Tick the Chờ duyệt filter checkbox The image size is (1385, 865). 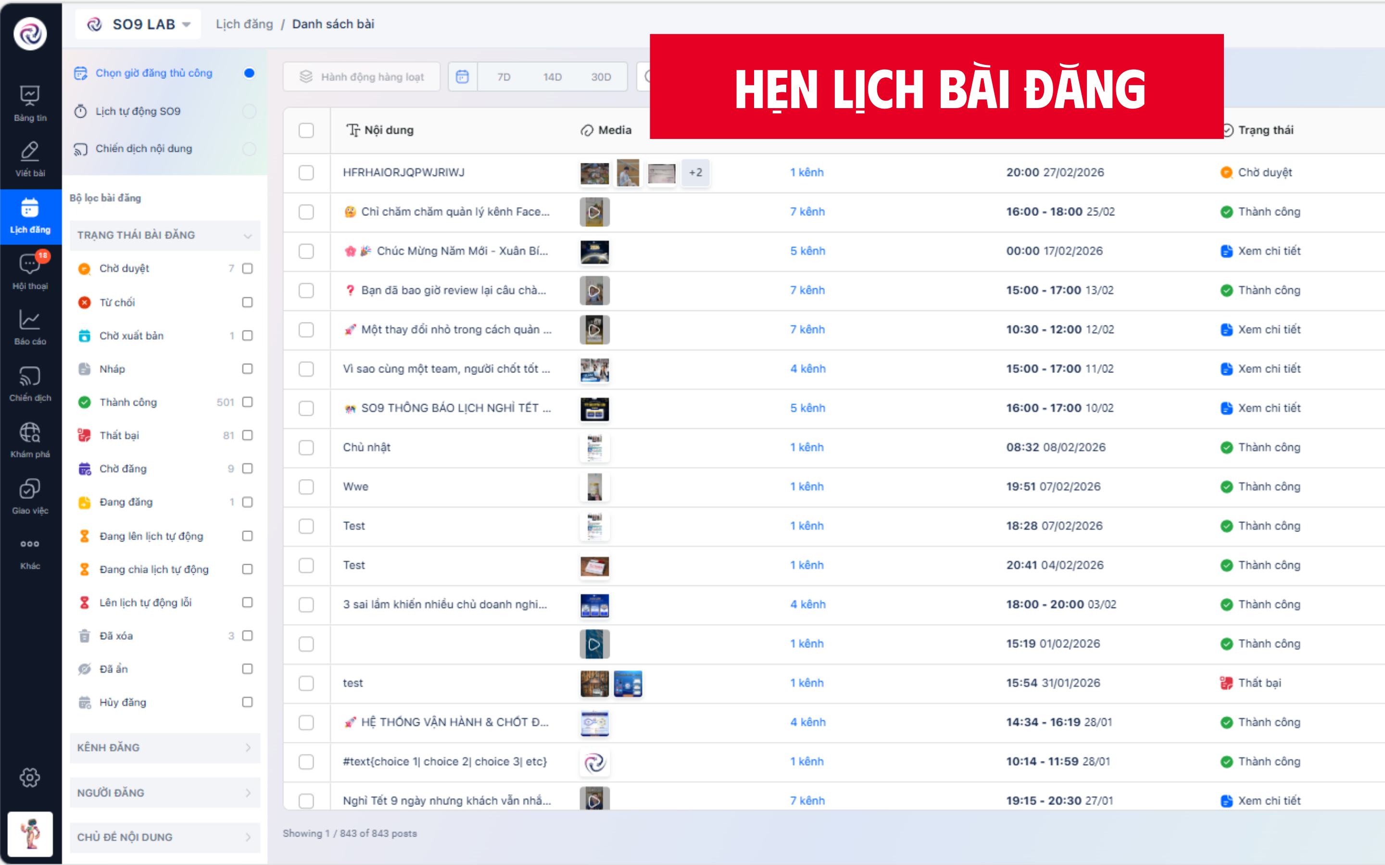tap(247, 268)
